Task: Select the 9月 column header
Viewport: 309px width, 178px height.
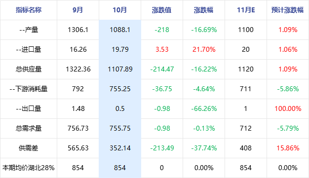Action: coord(78,10)
